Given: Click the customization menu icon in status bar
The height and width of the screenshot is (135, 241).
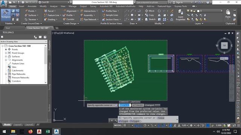Looking at the screenshot, I should click(x=238, y=125).
